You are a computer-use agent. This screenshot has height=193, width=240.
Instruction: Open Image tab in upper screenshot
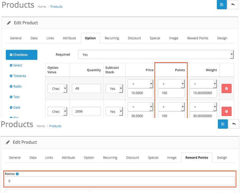(174, 38)
